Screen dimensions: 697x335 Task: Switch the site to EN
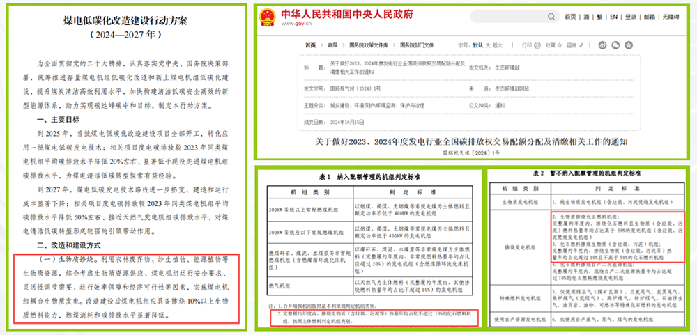pyautogui.click(x=614, y=17)
